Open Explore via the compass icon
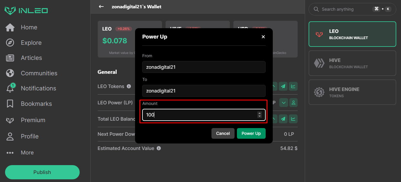 coord(10,43)
